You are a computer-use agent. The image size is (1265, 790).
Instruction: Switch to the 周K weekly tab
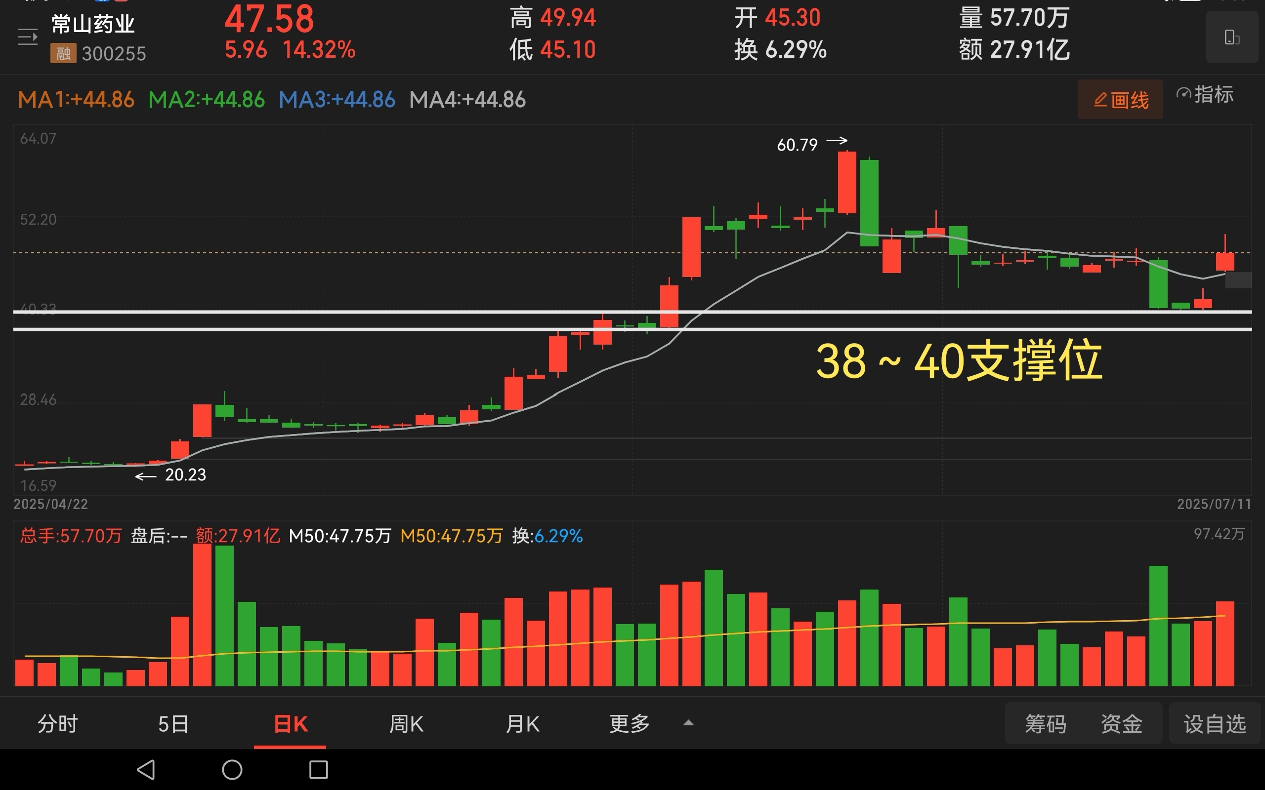406,724
